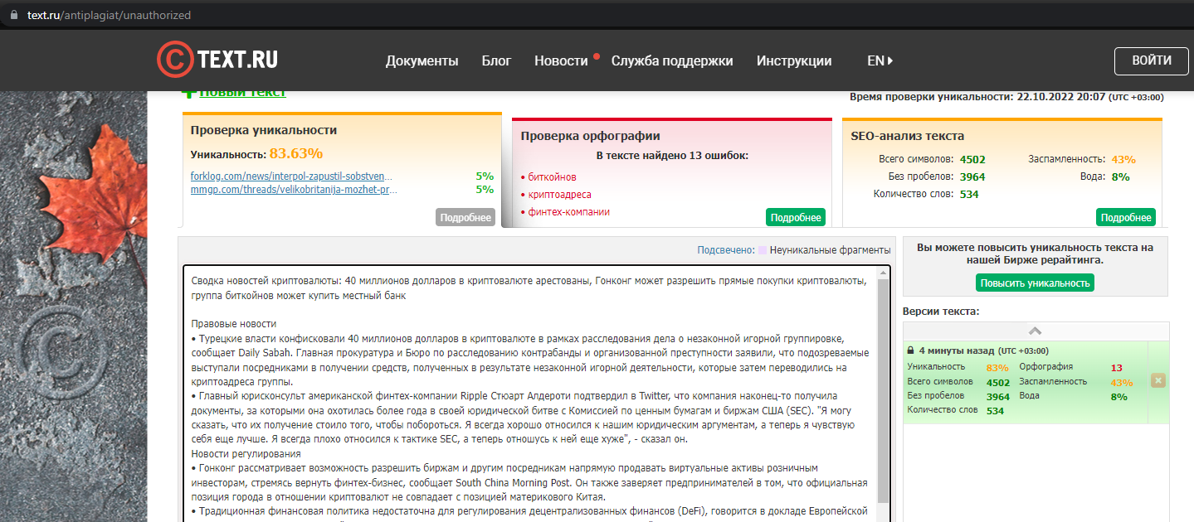Click the Новости регулирования line in text

point(246,454)
